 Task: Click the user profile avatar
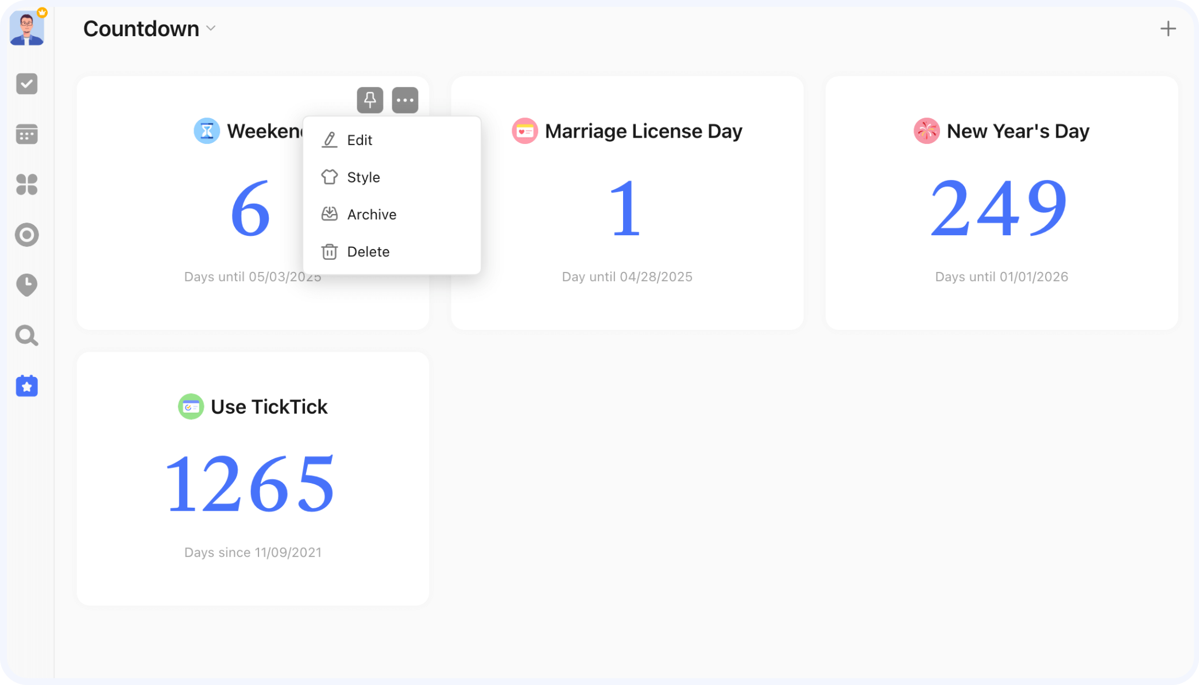coord(26,28)
